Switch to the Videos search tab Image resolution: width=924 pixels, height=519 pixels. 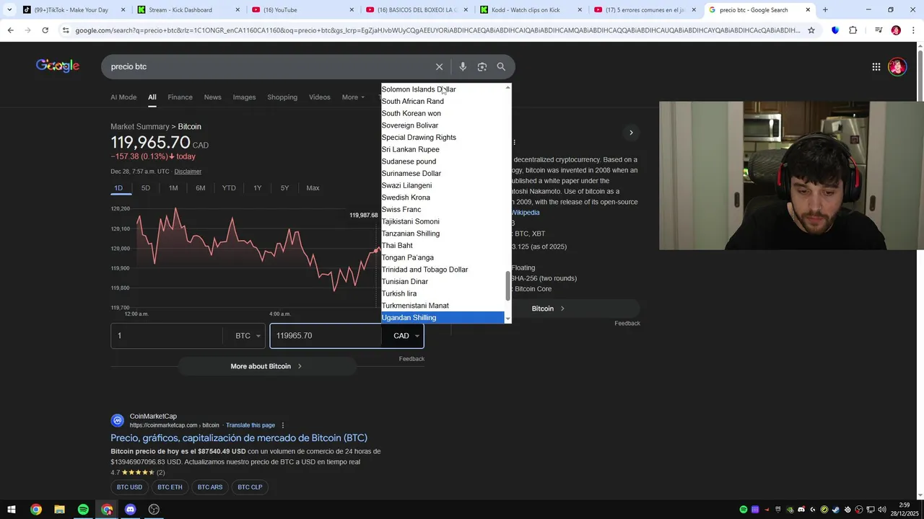[x=319, y=97]
